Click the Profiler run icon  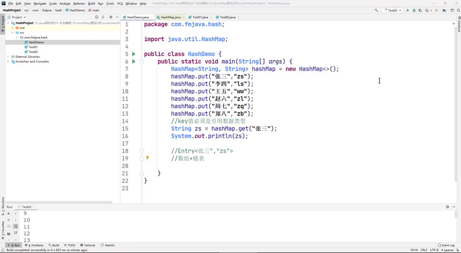(x=427, y=11)
